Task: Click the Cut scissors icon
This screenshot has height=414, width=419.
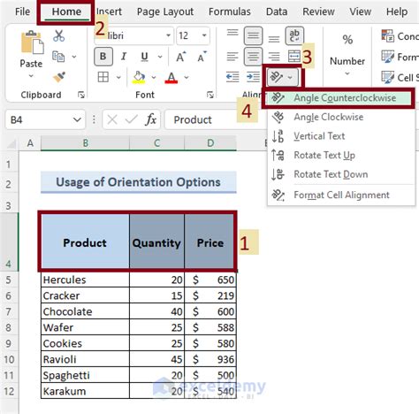Action: [58, 36]
